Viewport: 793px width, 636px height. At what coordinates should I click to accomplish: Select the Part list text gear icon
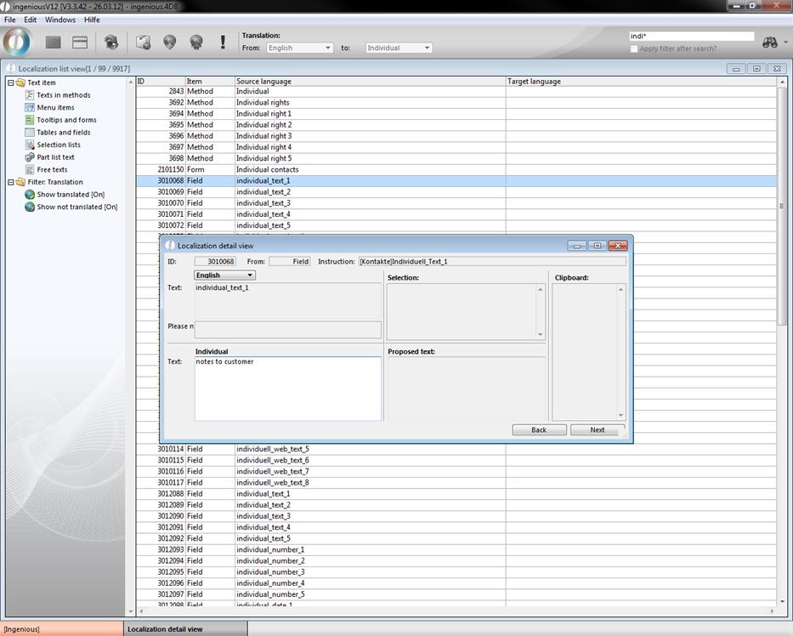click(x=30, y=157)
